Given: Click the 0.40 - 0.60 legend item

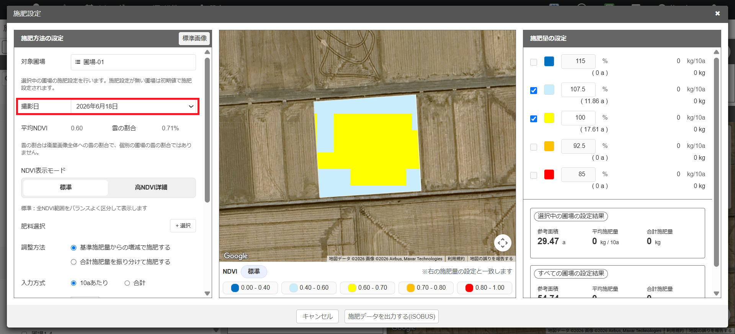Looking at the screenshot, I should pyautogui.click(x=309, y=288).
